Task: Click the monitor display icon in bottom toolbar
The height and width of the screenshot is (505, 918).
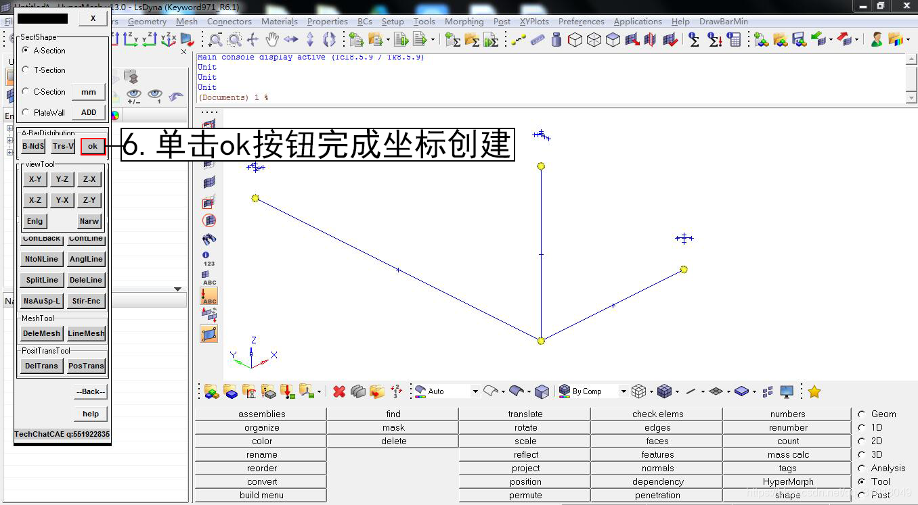Action: point(786,391)
